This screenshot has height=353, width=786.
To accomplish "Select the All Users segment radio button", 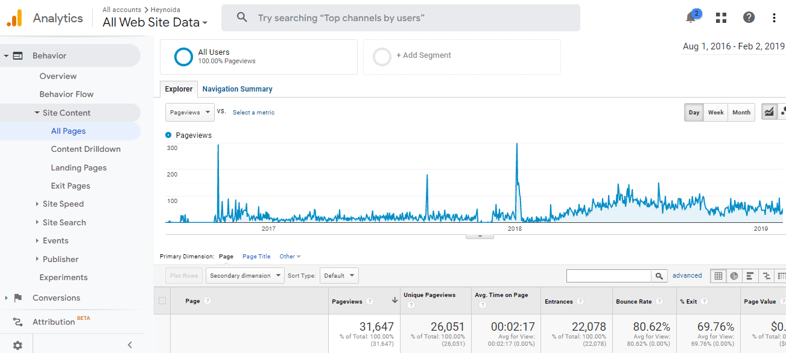I will [x=183, y=57].
